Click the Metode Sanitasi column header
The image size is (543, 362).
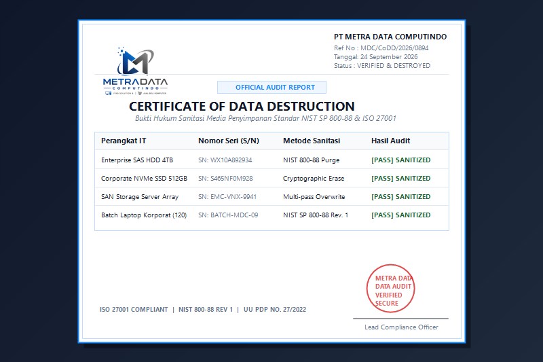(312, 141)
